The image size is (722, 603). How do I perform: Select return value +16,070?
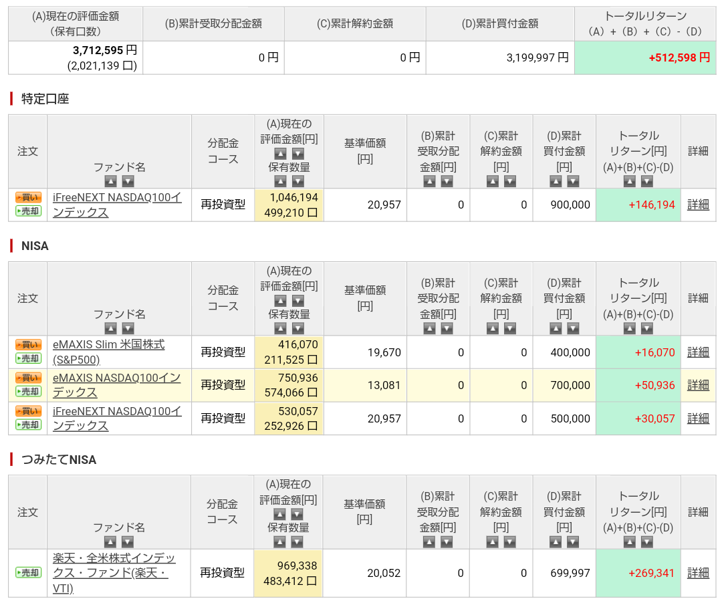[654, 352]
